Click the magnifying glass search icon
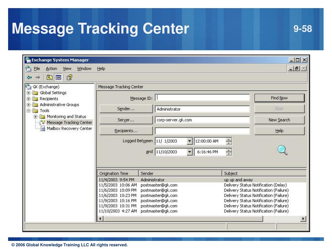 pos(282,150)
